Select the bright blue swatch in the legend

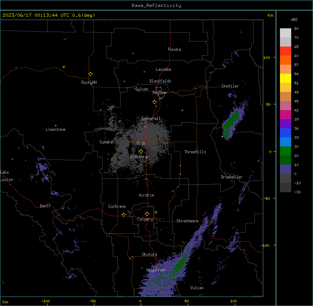tap(285, 133)
